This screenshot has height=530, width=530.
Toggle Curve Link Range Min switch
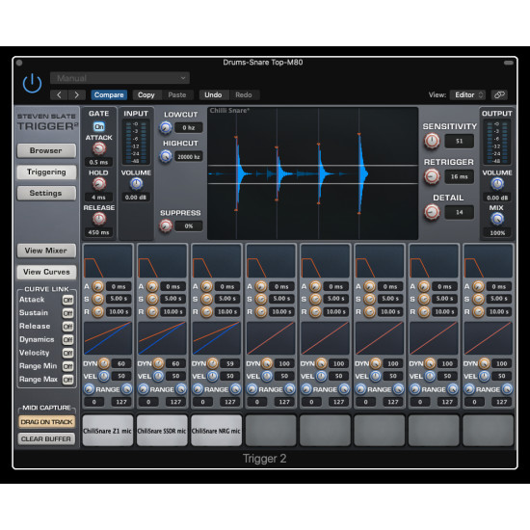[x=68, y=366]
